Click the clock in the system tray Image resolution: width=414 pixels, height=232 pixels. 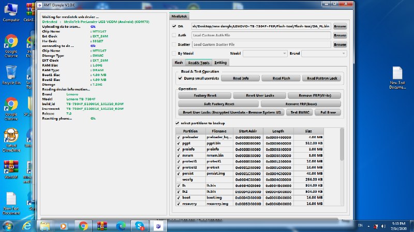(398, 226)
